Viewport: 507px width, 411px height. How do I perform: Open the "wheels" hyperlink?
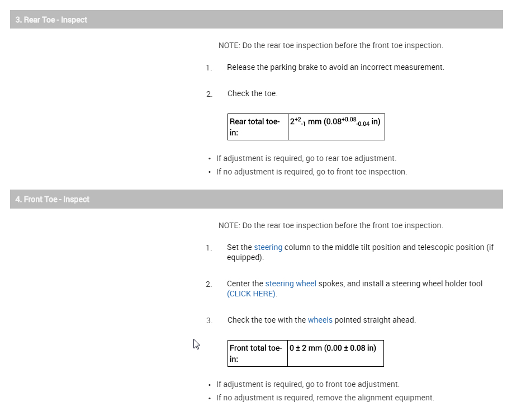320,320
